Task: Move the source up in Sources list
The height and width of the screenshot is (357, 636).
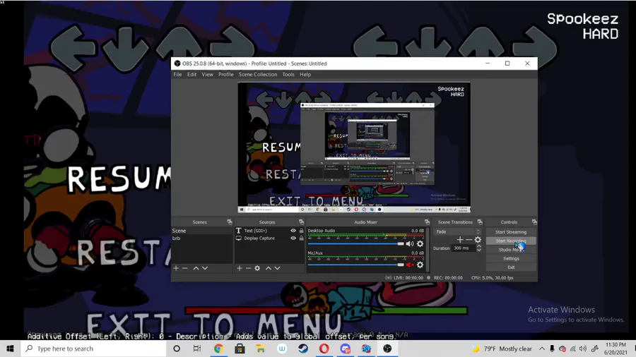Action: (268, 268)
